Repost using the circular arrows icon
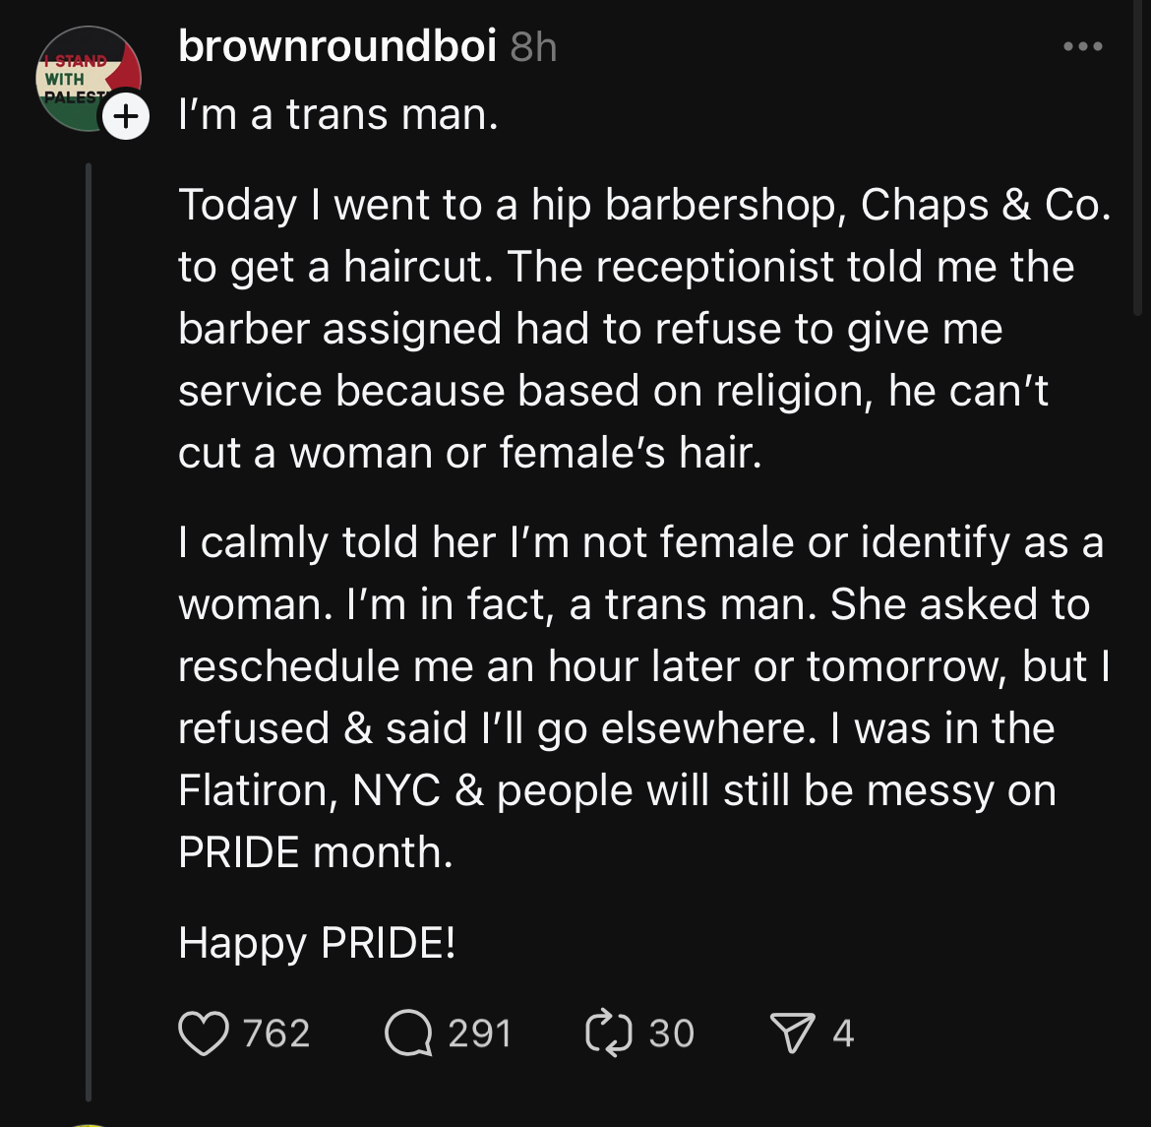This screenshot has width=1151, height=1127. tap(609, 1033)
